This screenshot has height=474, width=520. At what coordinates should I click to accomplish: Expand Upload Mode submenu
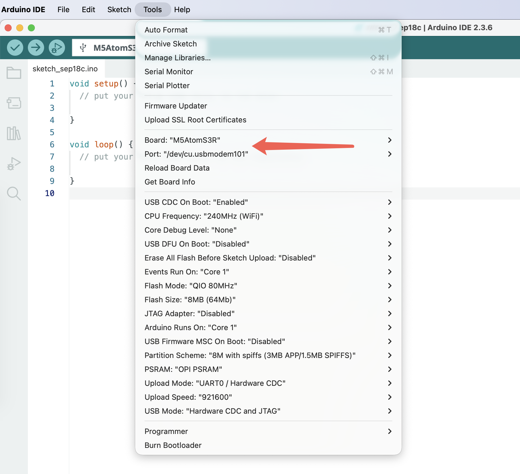268,383
